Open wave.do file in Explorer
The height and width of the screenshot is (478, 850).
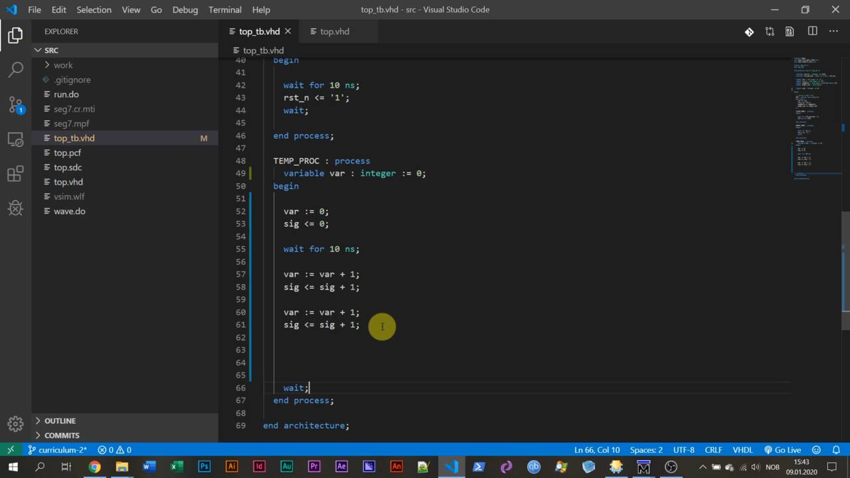coord(69,211)
